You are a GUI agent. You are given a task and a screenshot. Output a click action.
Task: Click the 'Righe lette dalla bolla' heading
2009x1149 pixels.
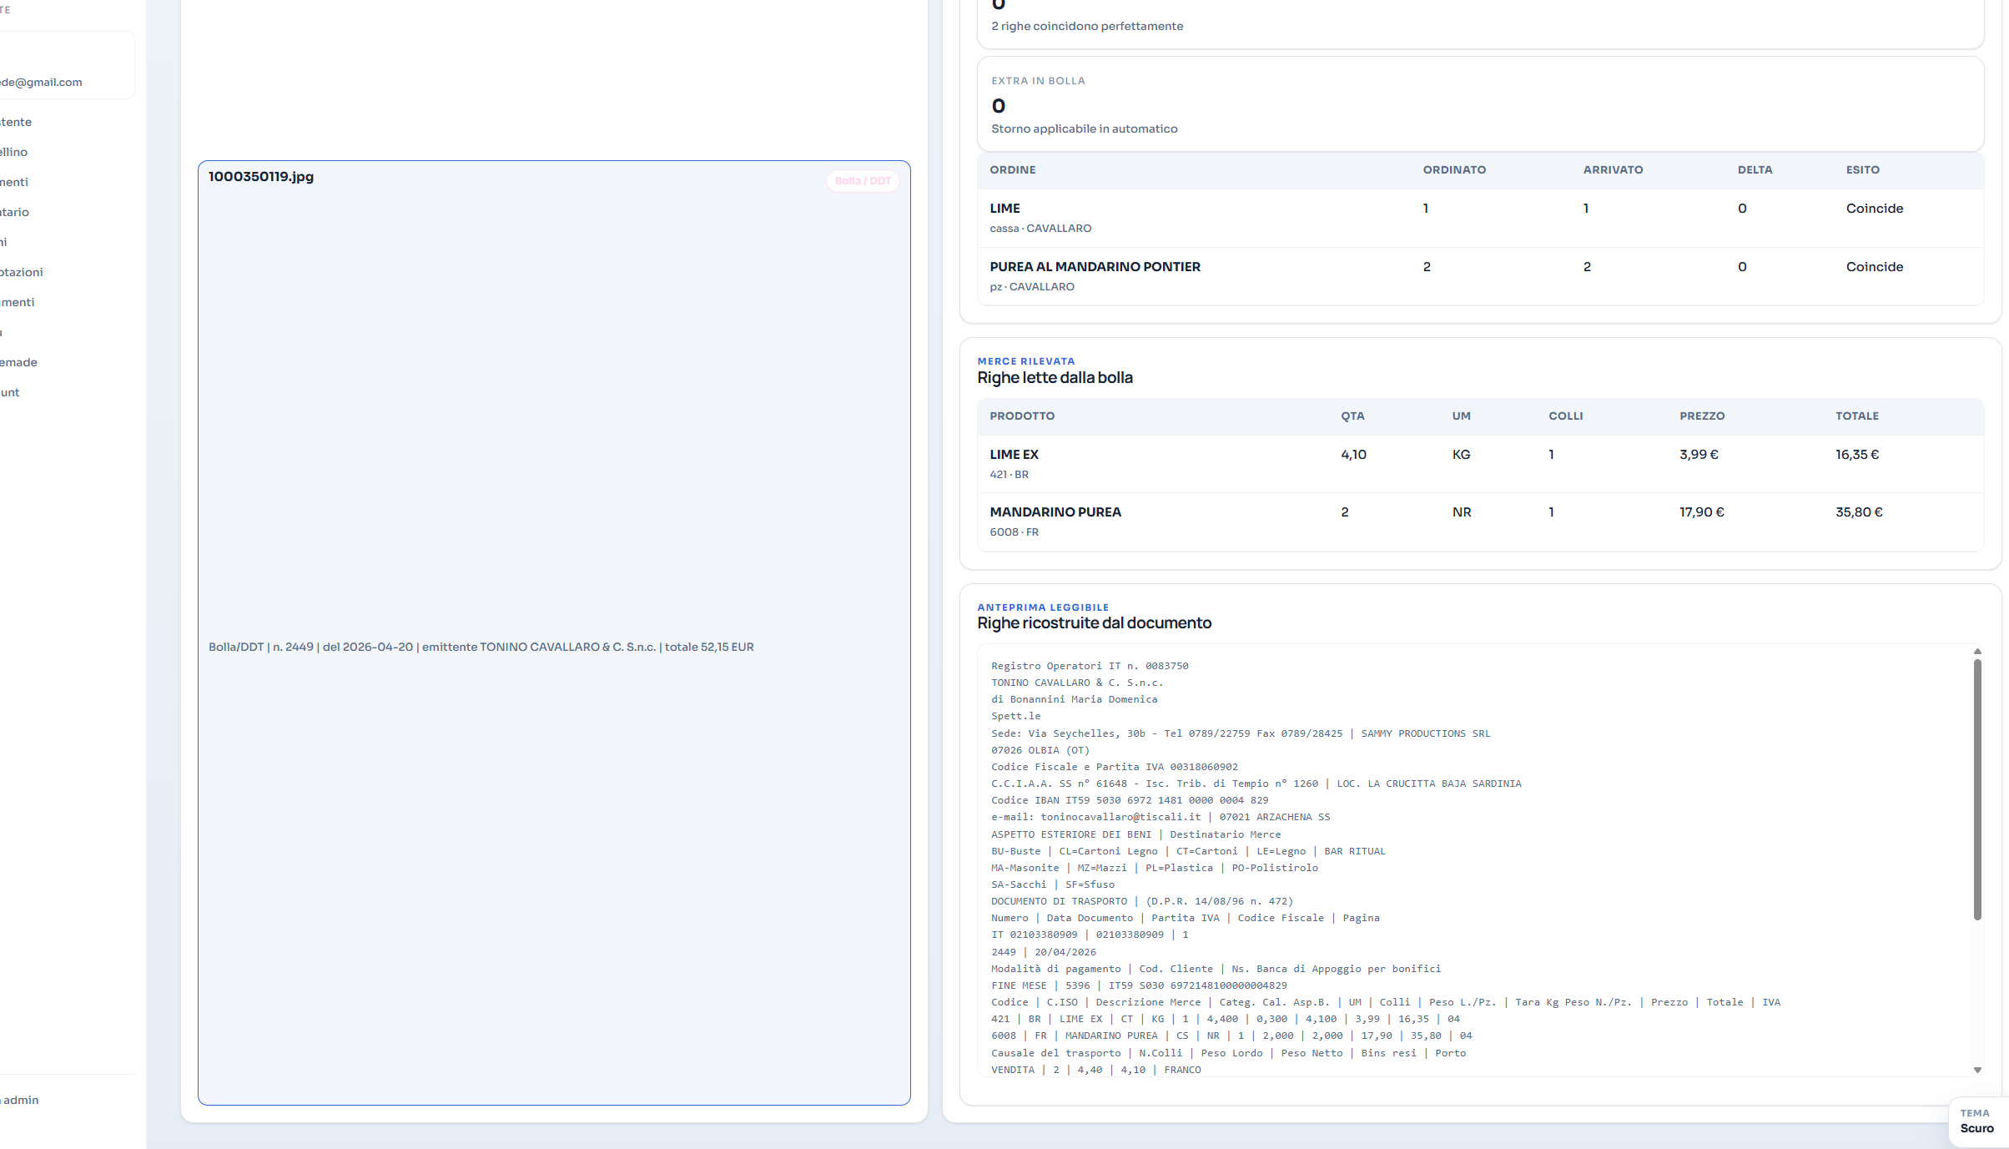tap(1055, 377)
